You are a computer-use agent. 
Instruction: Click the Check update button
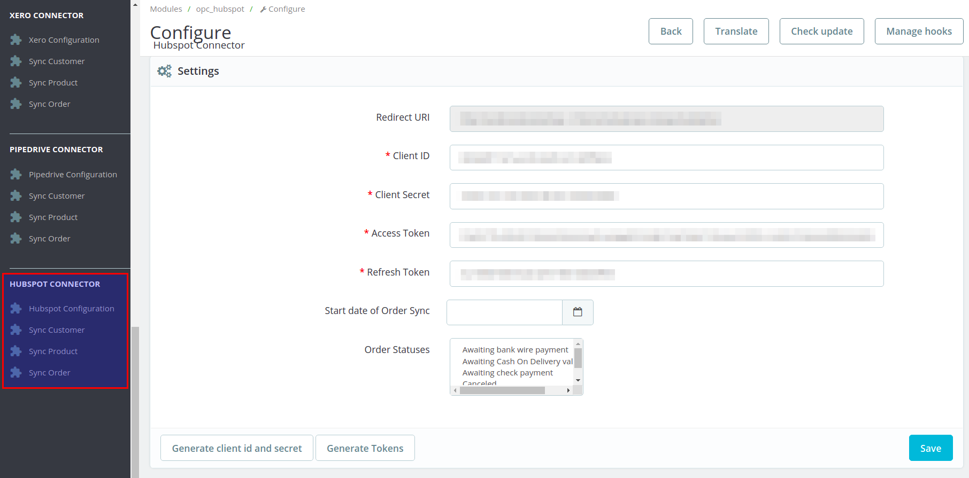click(821, 32)
